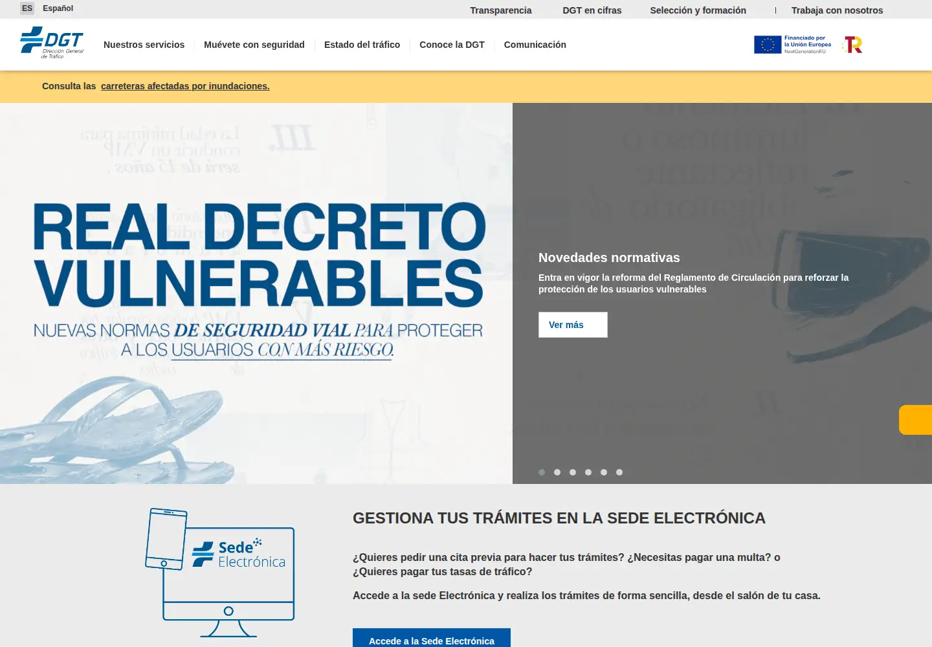932x647 pixels.
Task: Open Trabaja con nosotros link
Action: pos(838,10)
